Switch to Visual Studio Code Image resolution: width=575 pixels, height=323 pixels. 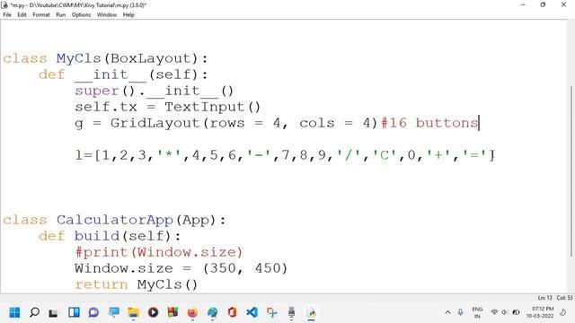point(252,312)
